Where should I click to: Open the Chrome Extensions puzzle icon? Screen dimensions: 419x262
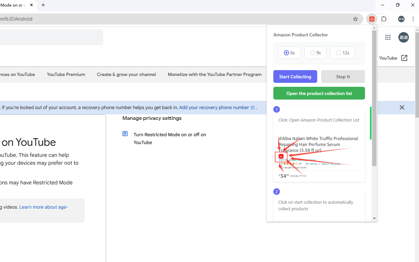point(384,19)
